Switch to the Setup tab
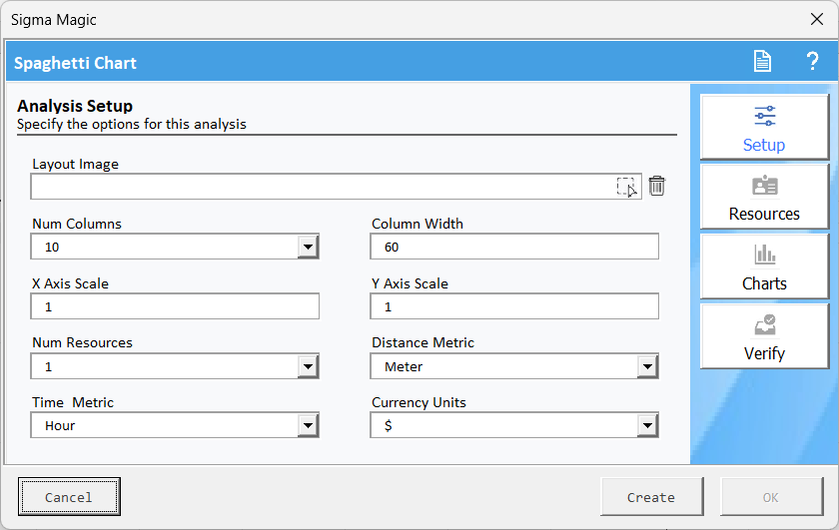The width and height of the screenshot is (839, 530). 764,128
